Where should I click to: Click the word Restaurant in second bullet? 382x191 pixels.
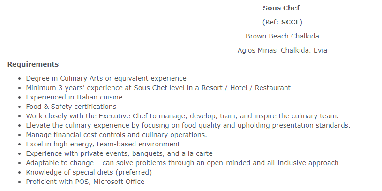pos(273,88)
